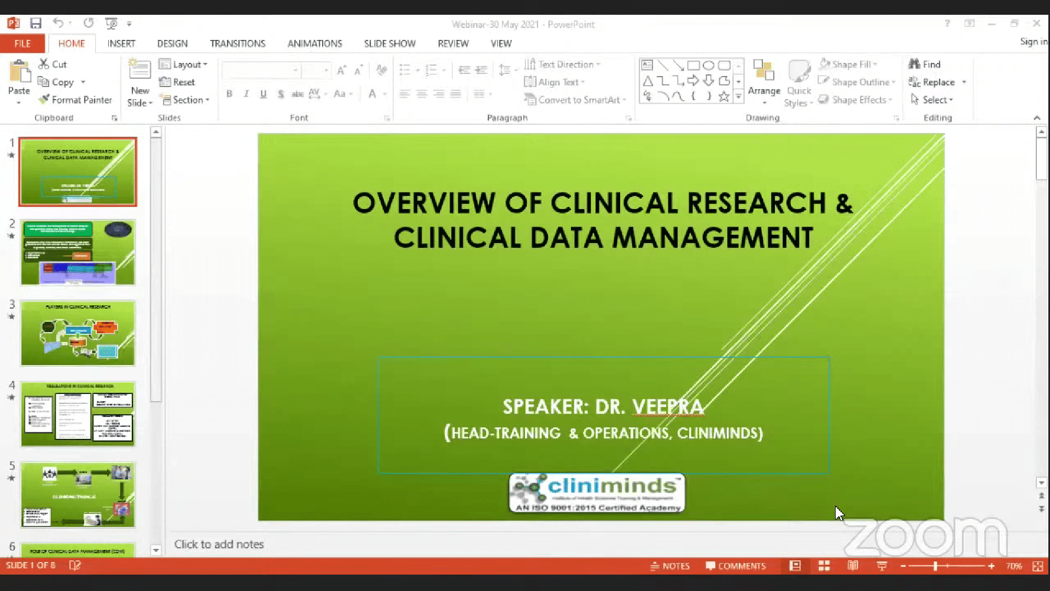Open the Slide Show tab
Screen dimensions: 1050x591
click(x=389, y=43)
